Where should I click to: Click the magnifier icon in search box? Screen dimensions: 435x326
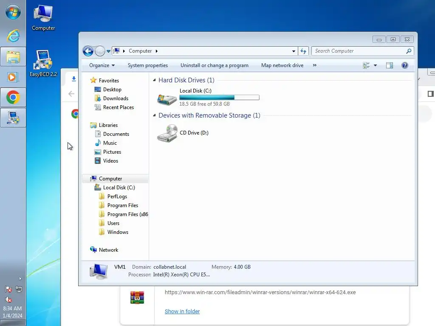[x=409, y=51]
